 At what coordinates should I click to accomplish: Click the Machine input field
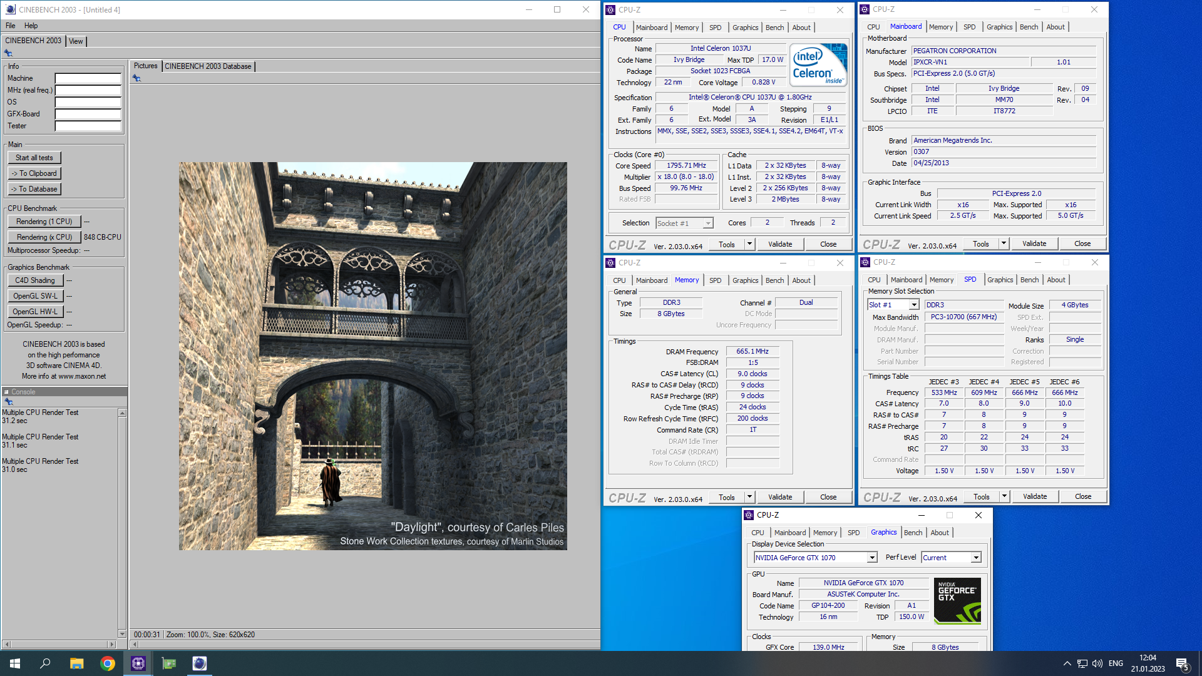point(88,78)
